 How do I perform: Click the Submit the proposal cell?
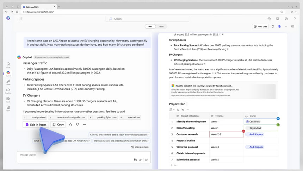pyautogui.click(x=192, y=160)
